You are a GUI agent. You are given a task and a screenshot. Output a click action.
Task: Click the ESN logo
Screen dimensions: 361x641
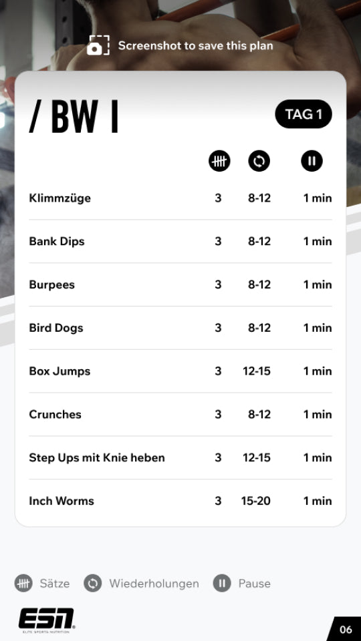47,620
